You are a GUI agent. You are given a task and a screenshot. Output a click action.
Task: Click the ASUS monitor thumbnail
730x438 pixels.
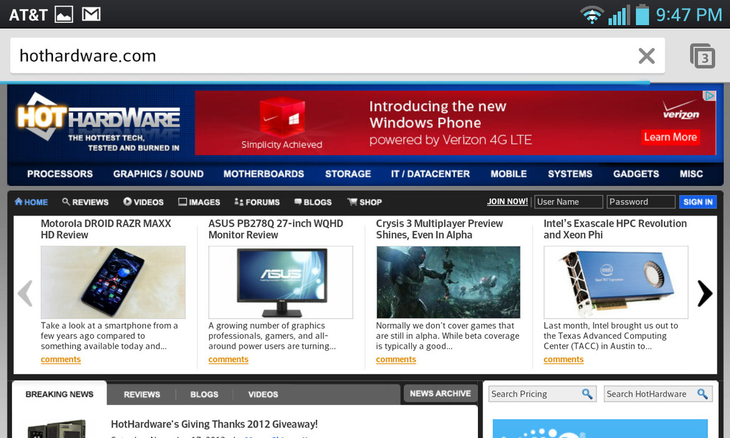click(x=281, y=282)
